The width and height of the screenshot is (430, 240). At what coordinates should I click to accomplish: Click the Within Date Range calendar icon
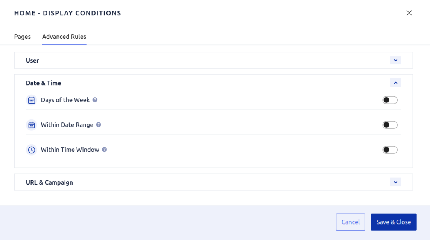point(32,125)
